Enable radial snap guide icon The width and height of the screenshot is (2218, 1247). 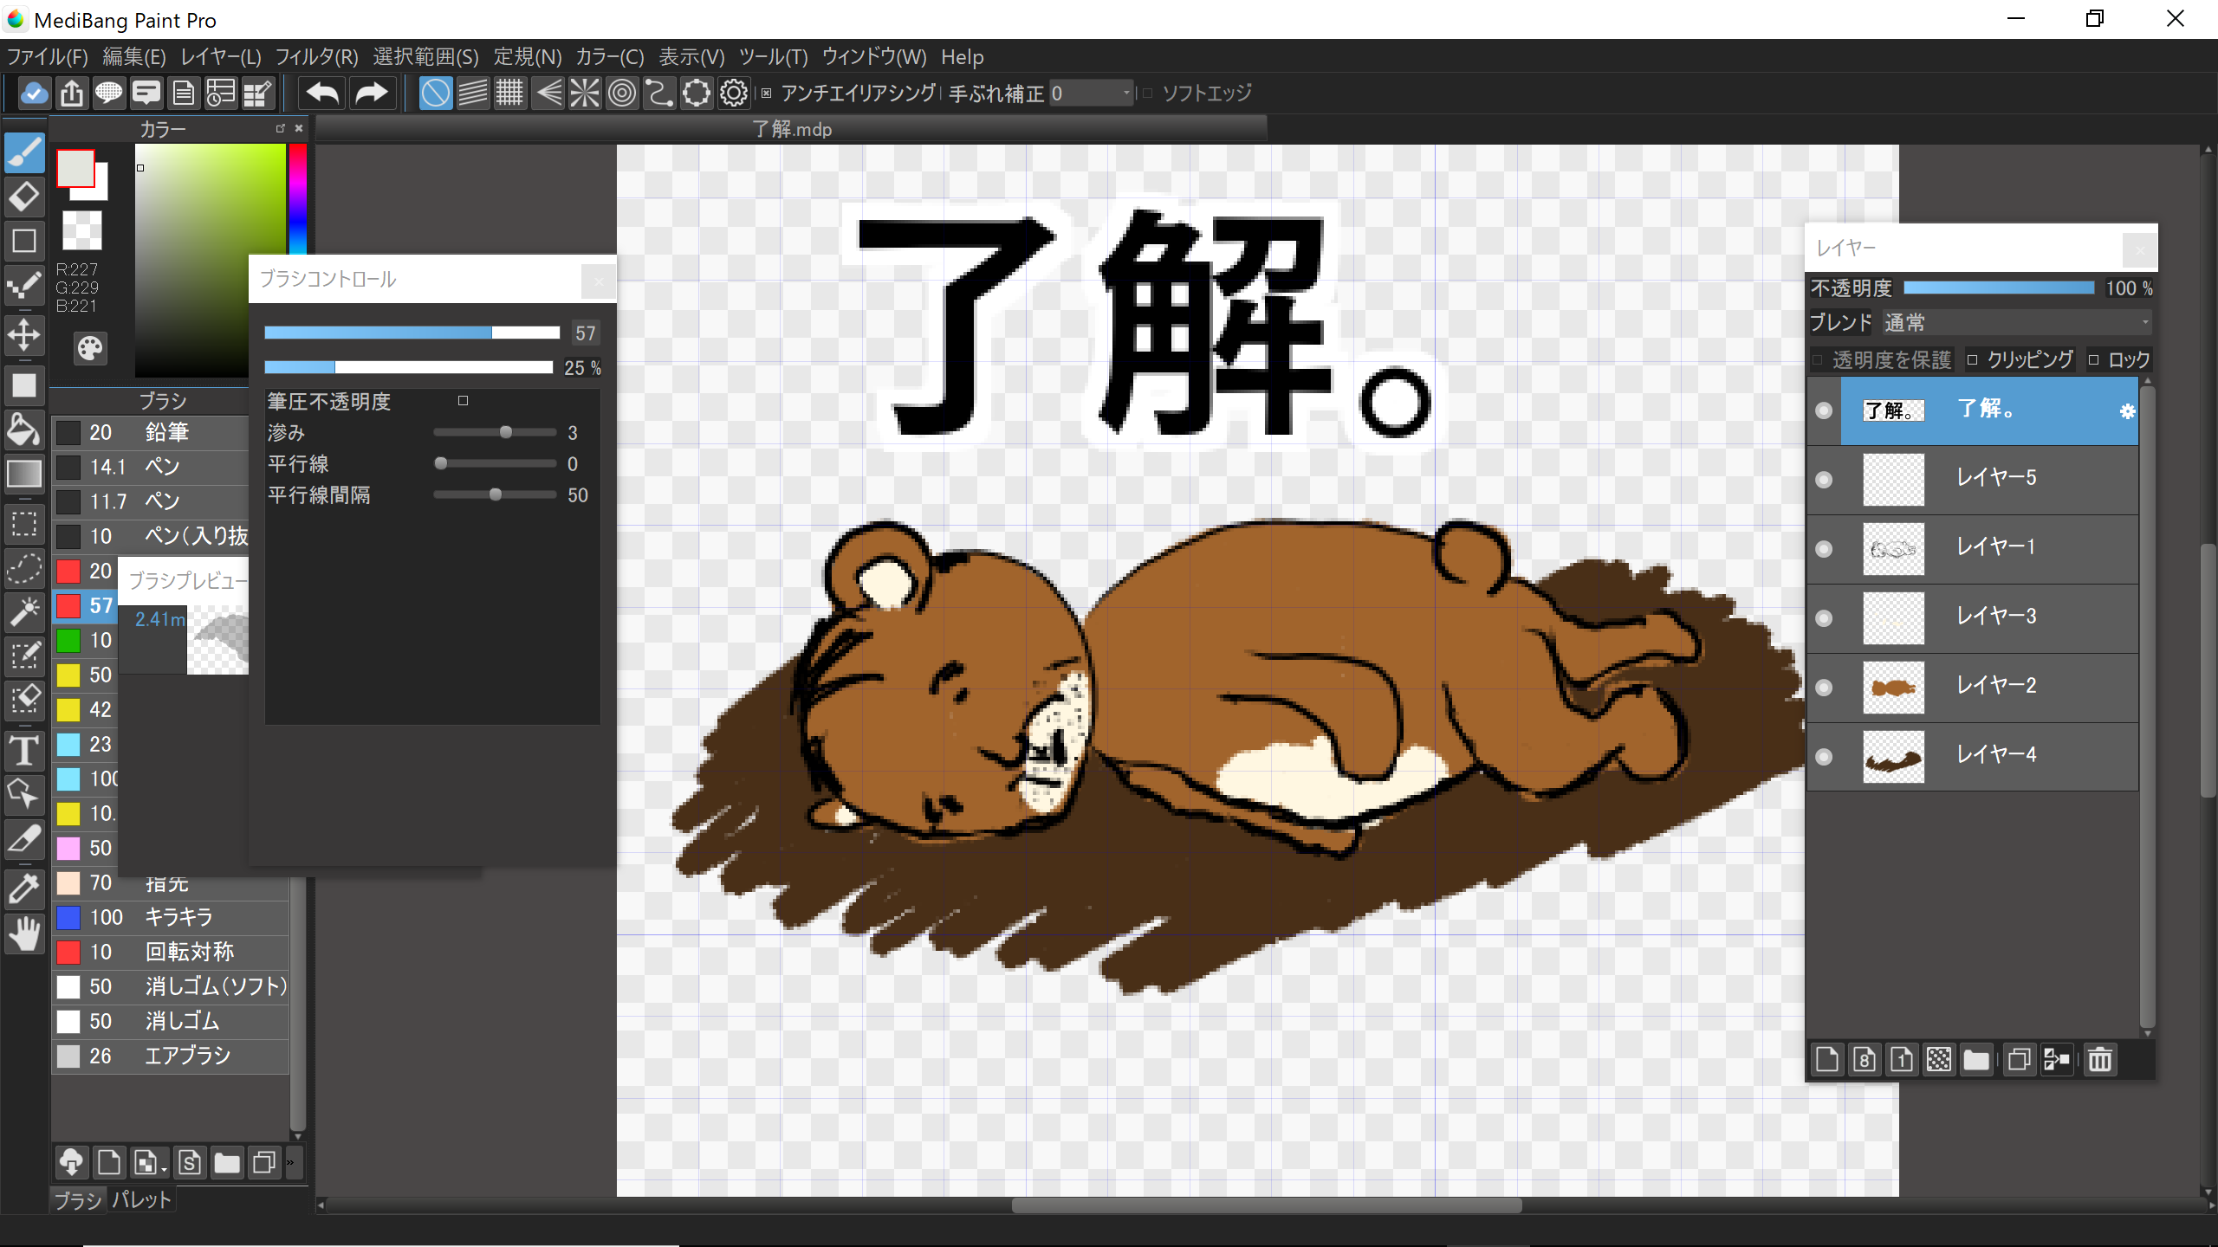(x=585, y=94)
